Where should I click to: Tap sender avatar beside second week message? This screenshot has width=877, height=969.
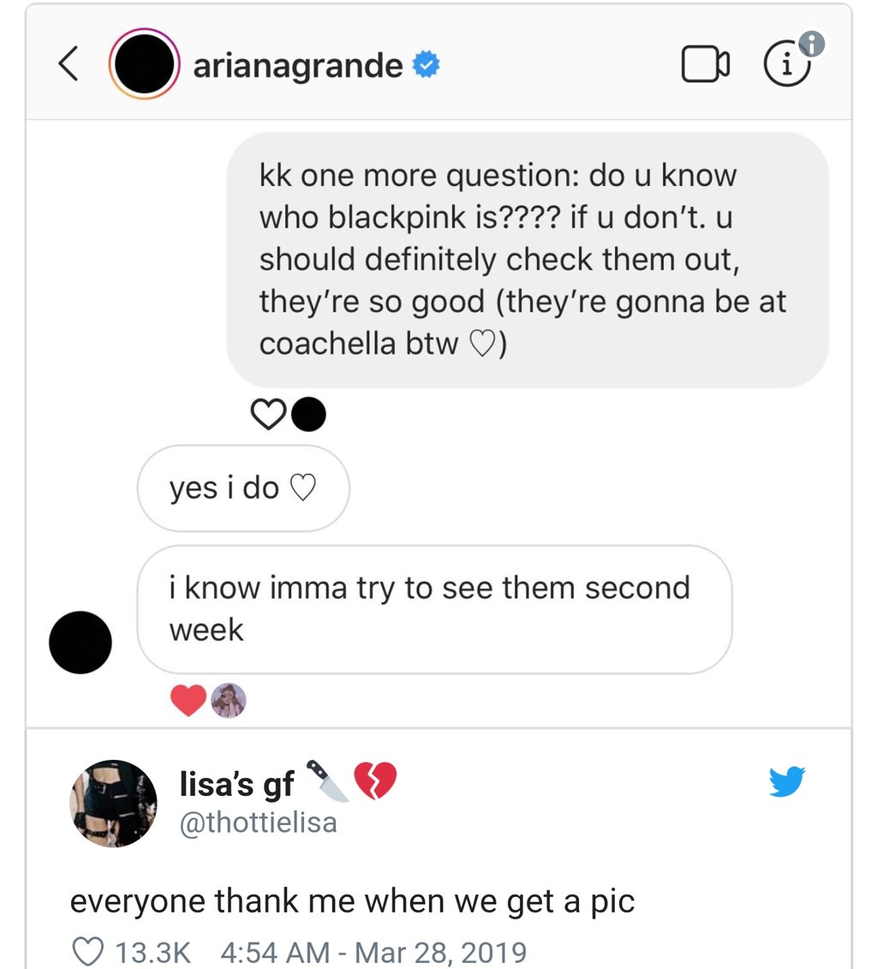tap(81, 643)
